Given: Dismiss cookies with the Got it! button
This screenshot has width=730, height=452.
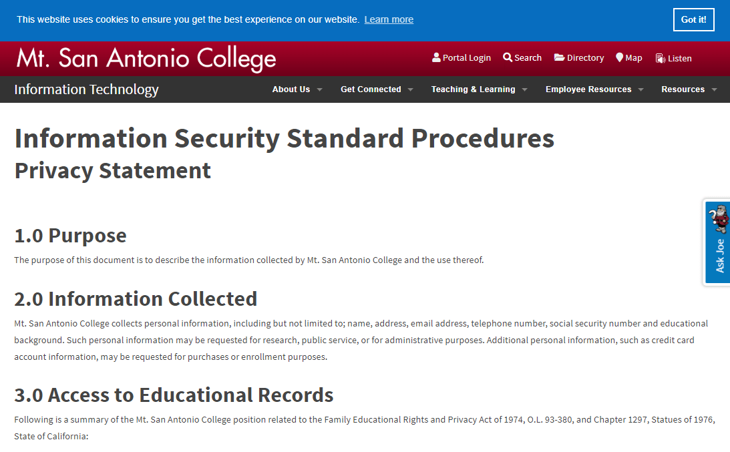Looking at the screenshot, I should [693, 19].
